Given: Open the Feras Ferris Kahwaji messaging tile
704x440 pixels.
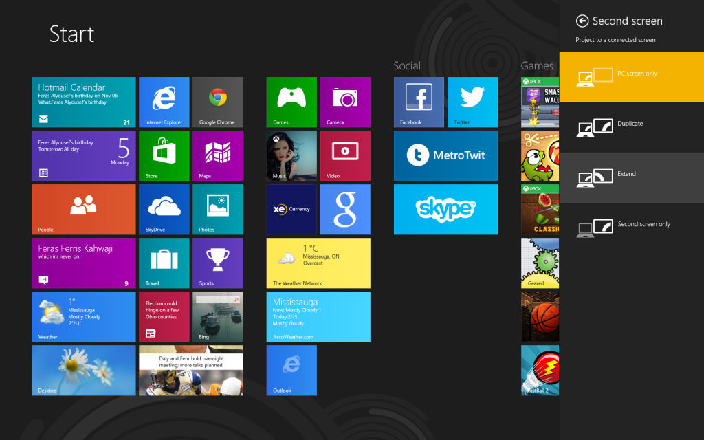Looking at the screenshot, I should click(x=83, y=263).
